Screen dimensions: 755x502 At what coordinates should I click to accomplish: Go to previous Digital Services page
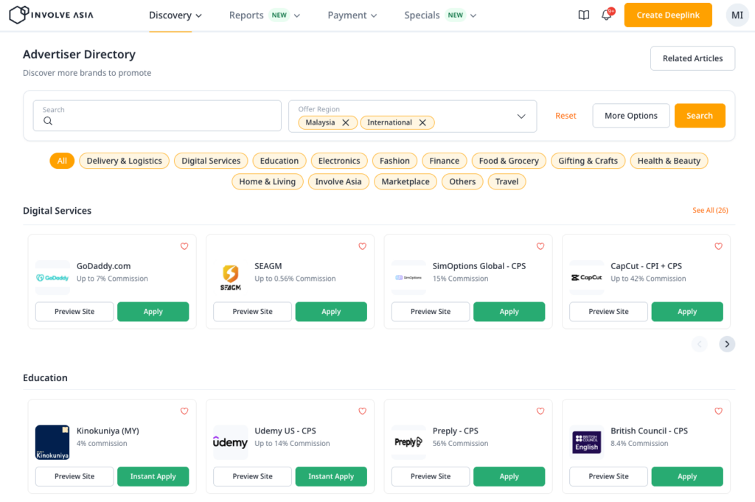(699, 344)
